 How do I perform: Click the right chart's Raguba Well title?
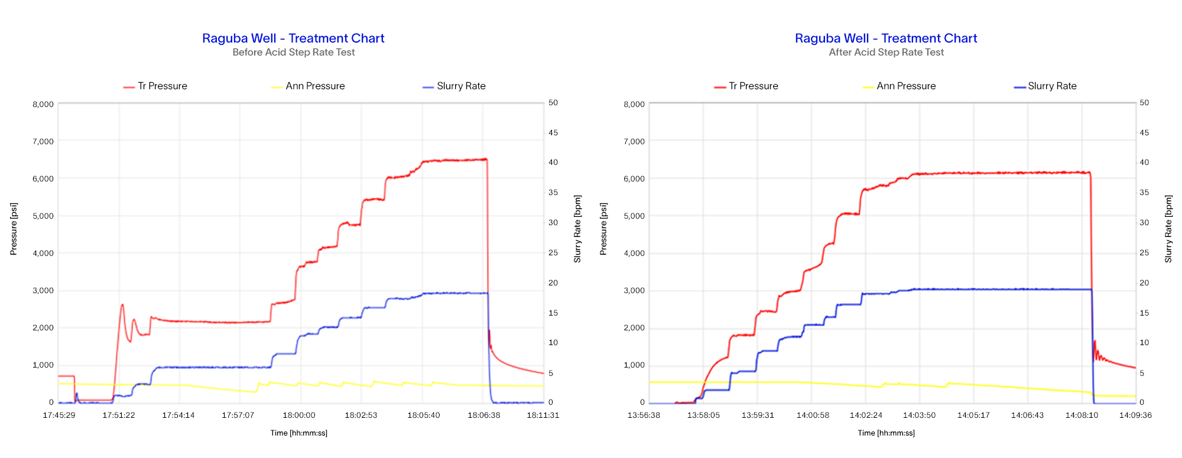[886, 38]
